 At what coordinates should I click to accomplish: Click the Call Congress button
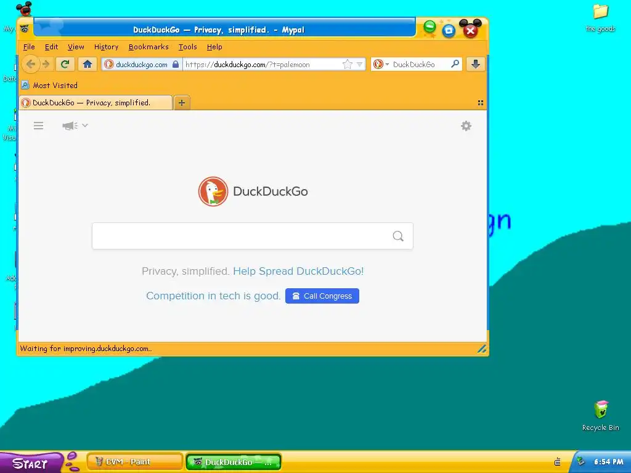(x=322, y=296)
